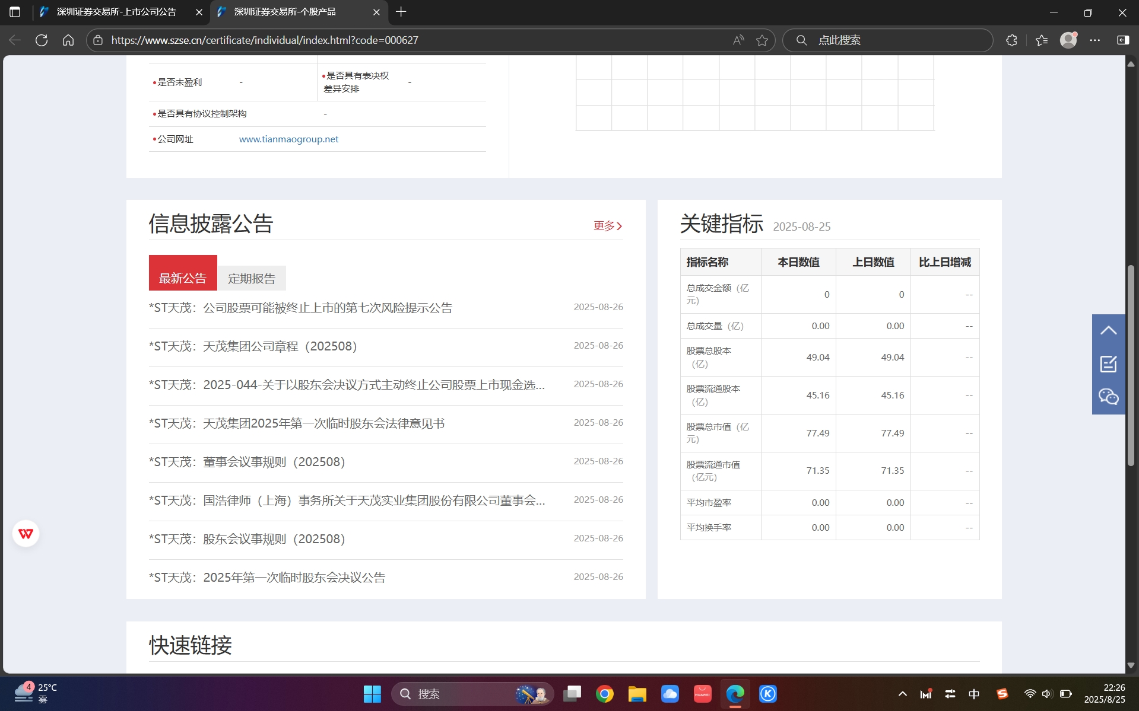Screen dimensions: 1139x711
Task: Click the floating WPS icon
Action: 26,534
